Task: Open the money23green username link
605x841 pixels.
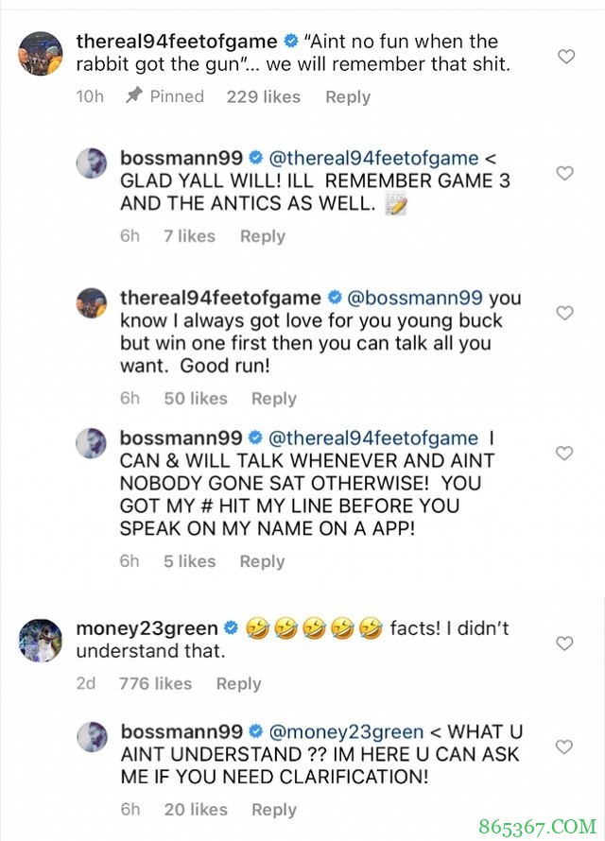Action: tap(147, 629)
